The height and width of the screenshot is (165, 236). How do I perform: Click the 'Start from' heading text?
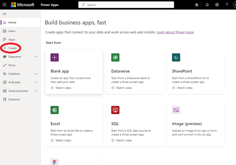53,43
